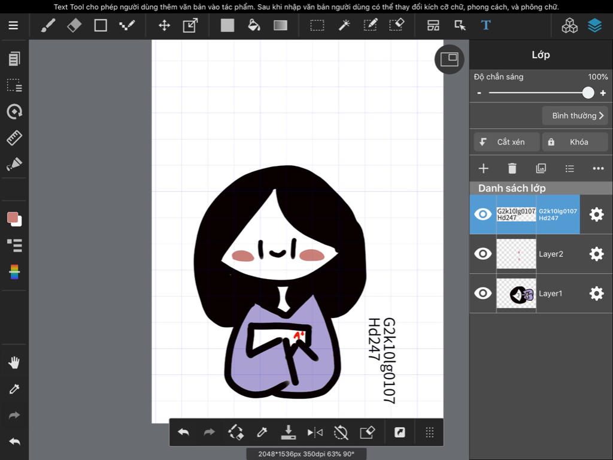The image size is (613, 460).
Task: Add a new layer with plus icon
Action: tap(484, 168)
